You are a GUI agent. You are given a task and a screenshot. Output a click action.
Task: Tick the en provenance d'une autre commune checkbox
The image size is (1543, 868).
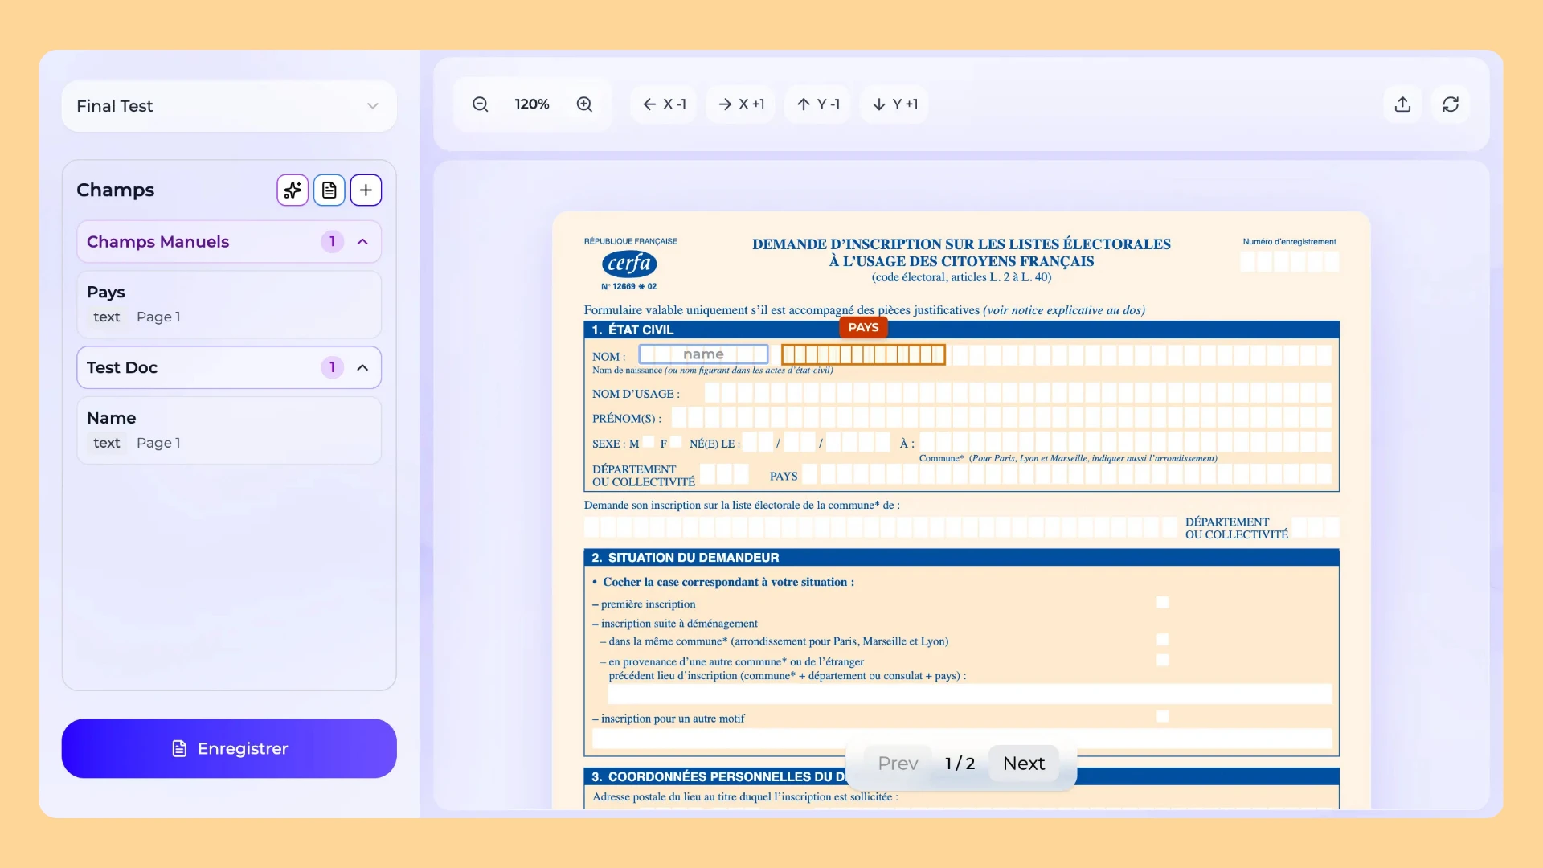click(1162, 660)
